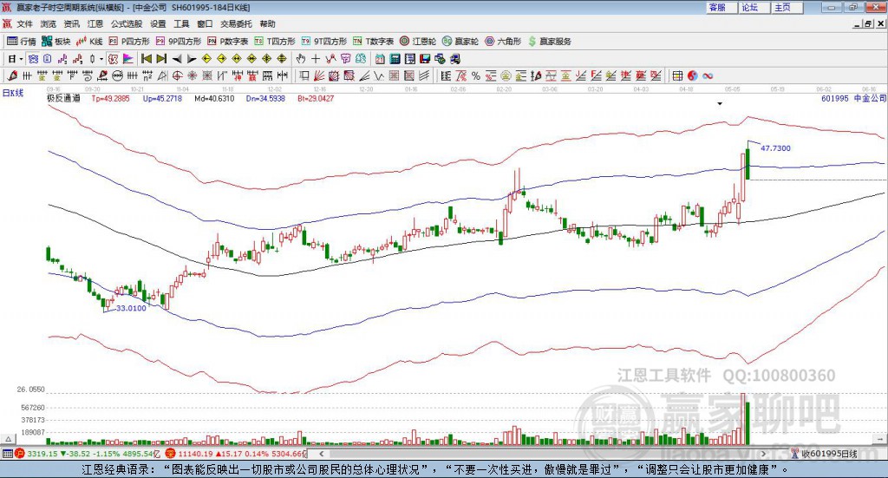This screenshot has height=478, width=888.
Task: Open 赢家服务 dollar-sign service button
Action: 549,42
